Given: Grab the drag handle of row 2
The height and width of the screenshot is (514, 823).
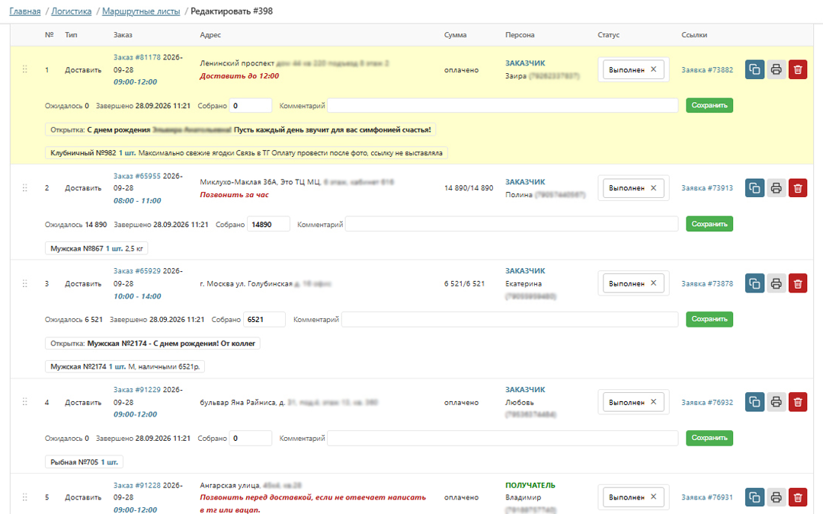Looking at the screenshot, I should click(x=24, y=188).
